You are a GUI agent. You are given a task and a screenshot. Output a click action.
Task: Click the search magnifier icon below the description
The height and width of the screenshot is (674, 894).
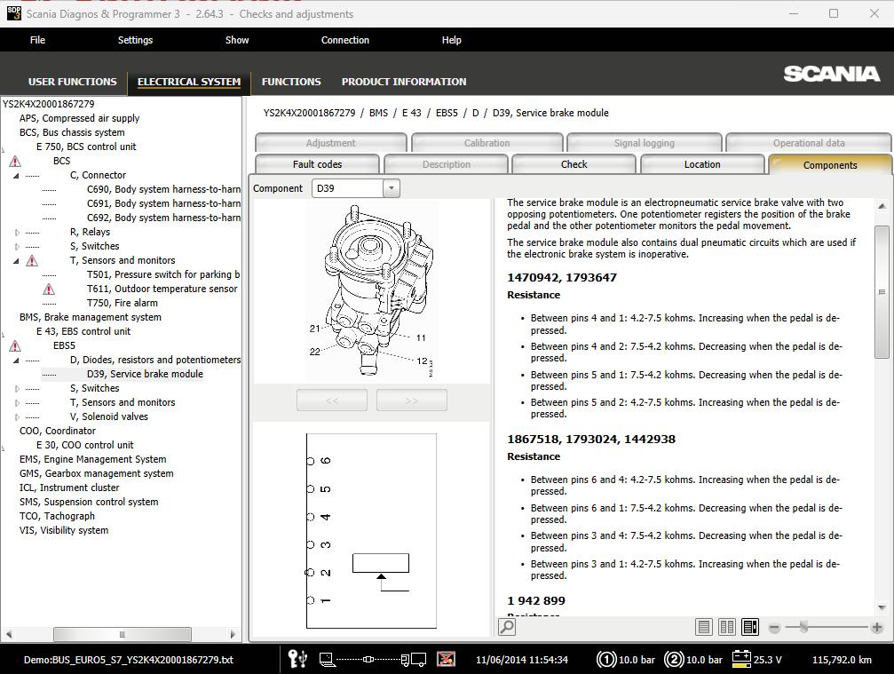point(506,627)
